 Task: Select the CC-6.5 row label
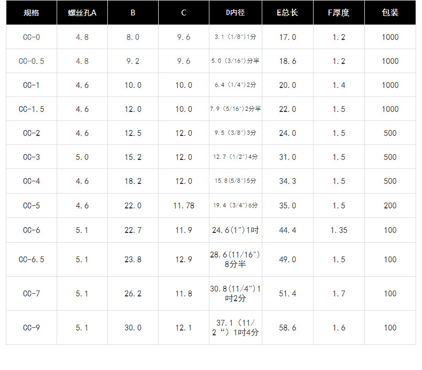point(32,260)
